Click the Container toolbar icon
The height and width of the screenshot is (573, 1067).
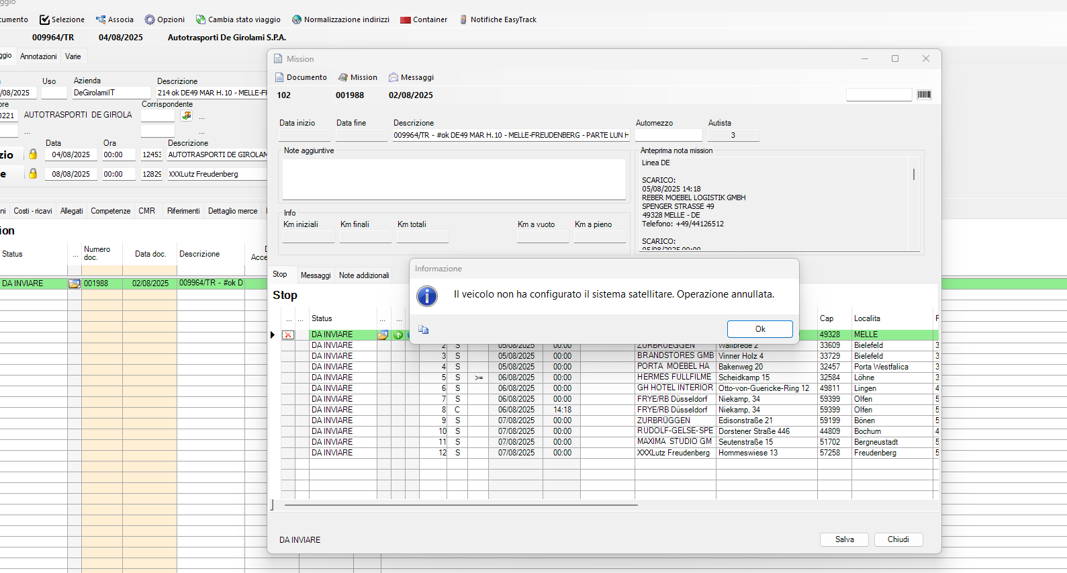424,19
